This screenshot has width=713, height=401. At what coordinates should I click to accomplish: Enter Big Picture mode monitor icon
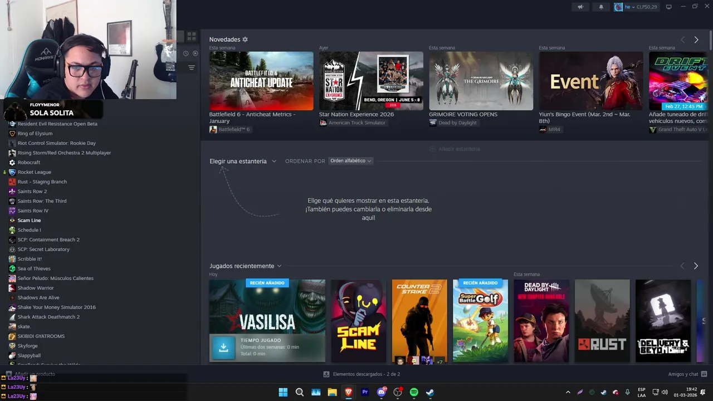[669, 7]
